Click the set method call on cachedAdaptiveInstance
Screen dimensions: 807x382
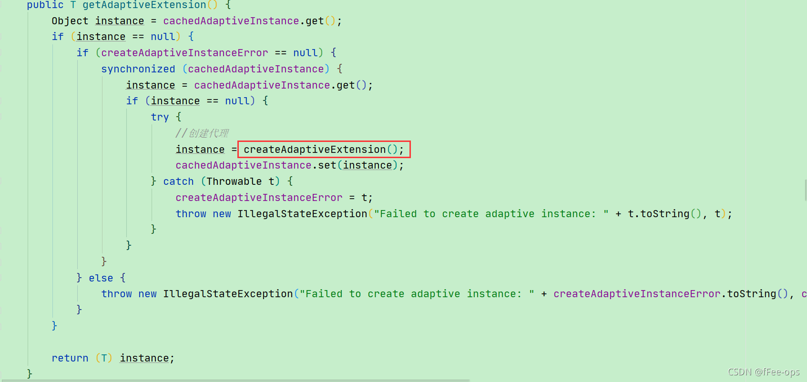click(x=327, y=165)
